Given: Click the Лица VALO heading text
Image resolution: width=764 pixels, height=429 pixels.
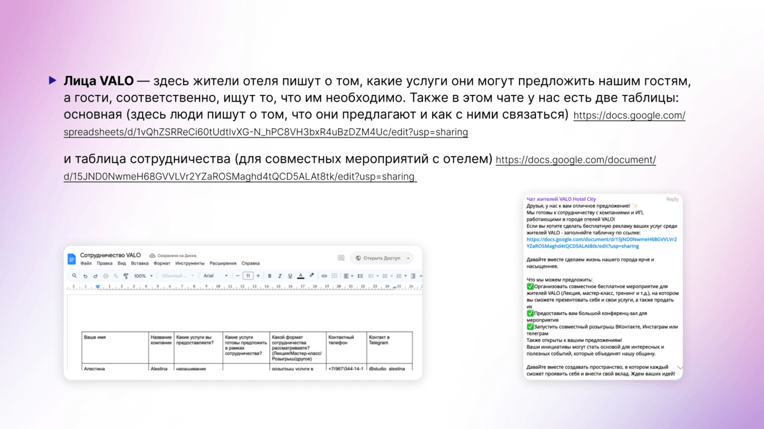Looking at the screenshot, I should (99, 81).
